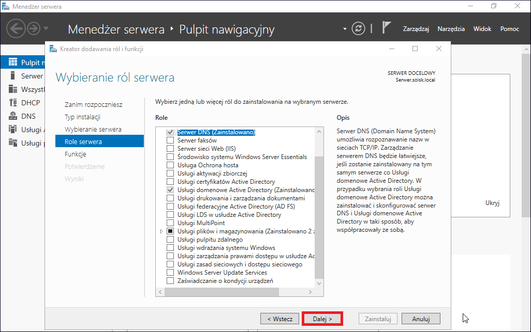The width and height of the screenshot is (531, 332).
Task: Click the Anuluj button
Action: tap(421, 319)
